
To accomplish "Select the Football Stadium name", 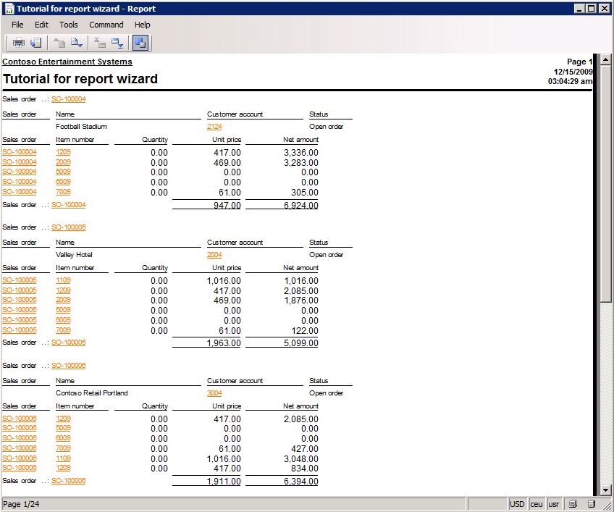I will (81, 127).
